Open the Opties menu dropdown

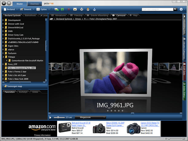pos(43,9)
